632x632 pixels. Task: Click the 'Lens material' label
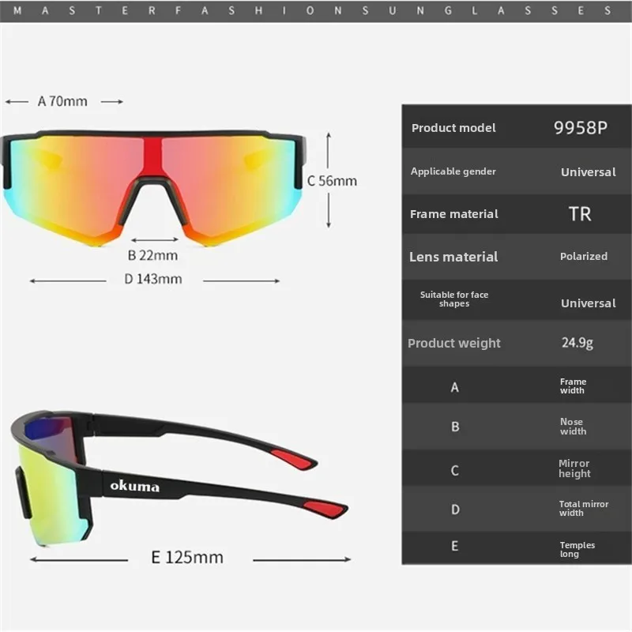tap(453, 257)
